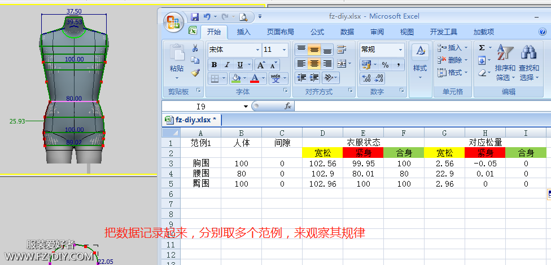Decrease decimal places icon
Screen dimensions: 551x265
[379, 78]
